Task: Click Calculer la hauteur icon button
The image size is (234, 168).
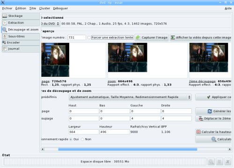Action: 213,132
